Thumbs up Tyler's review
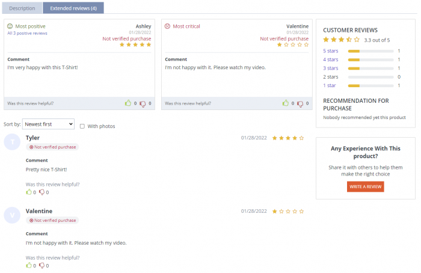This screenshot has width=421, height=273. pos(29,192)
